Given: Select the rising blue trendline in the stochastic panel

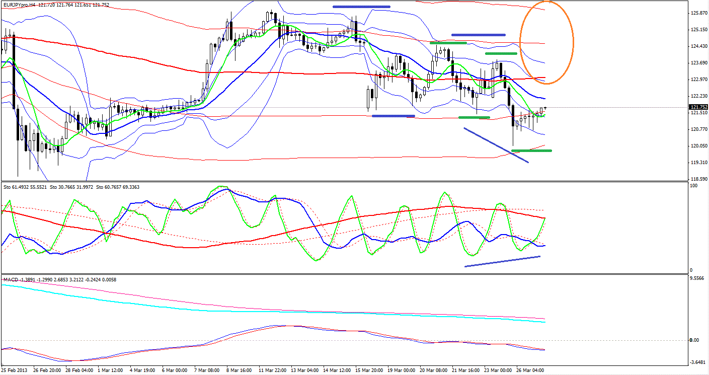Looking at the screenshot, I should coord(502,261).
